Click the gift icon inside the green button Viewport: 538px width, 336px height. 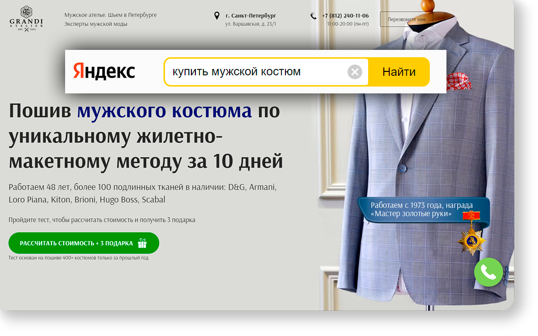(x=142, y=243)
